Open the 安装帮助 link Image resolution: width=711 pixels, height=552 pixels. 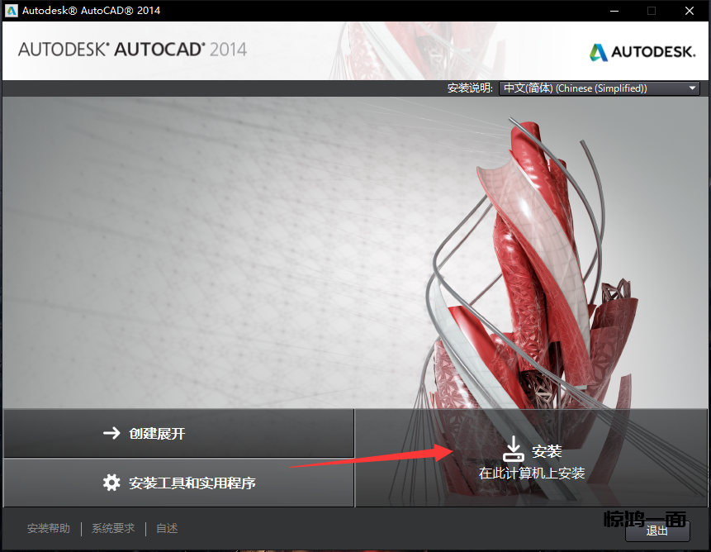[49, 529]
